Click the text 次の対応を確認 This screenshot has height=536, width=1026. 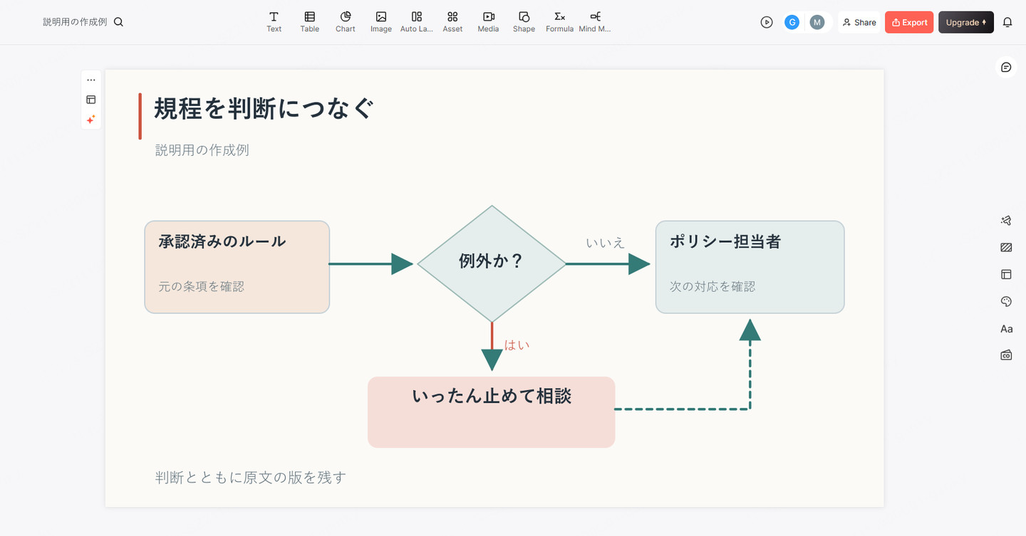click(712, 286)
